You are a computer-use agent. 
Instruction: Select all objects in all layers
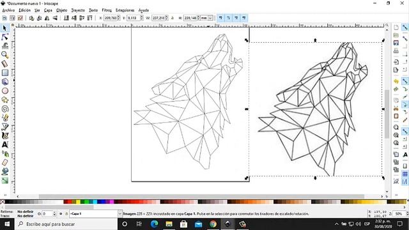click(12, 18)
